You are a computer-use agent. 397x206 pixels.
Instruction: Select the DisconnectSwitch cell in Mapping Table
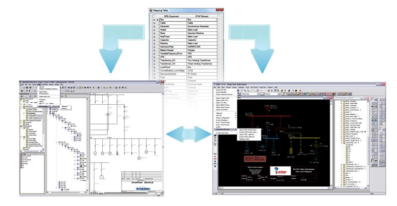click(173, 74)
